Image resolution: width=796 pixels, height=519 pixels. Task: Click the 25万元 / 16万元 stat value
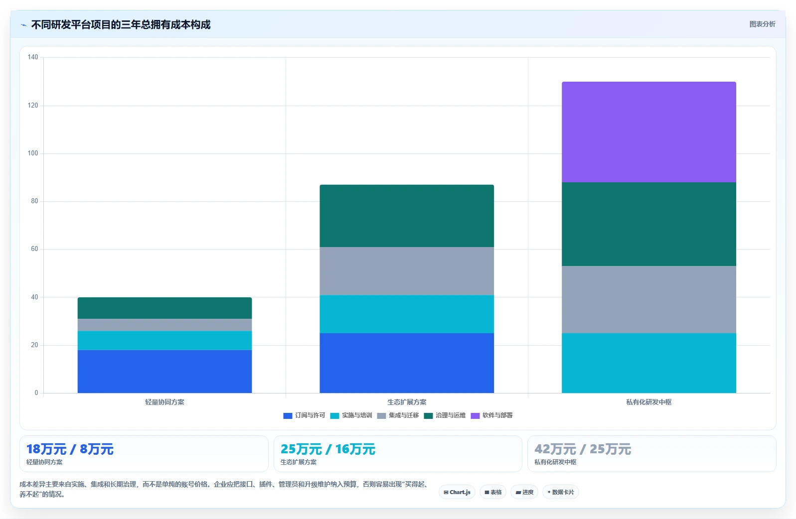click(327, 449)
